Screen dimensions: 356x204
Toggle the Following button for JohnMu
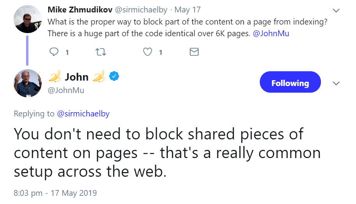290,83
